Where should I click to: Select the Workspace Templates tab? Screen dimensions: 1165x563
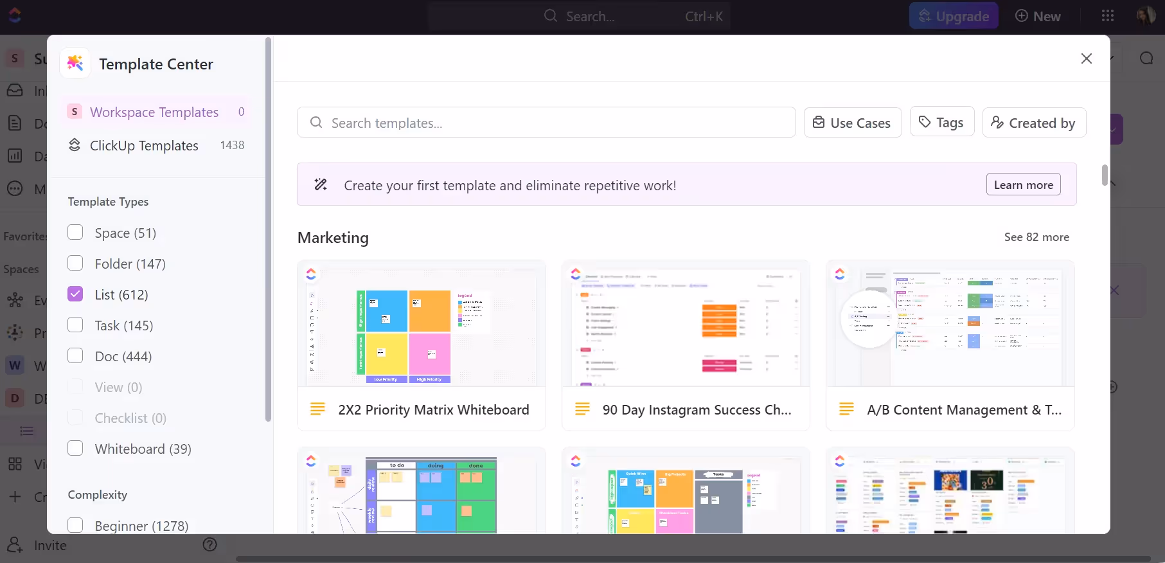click(x=154, y=112)
